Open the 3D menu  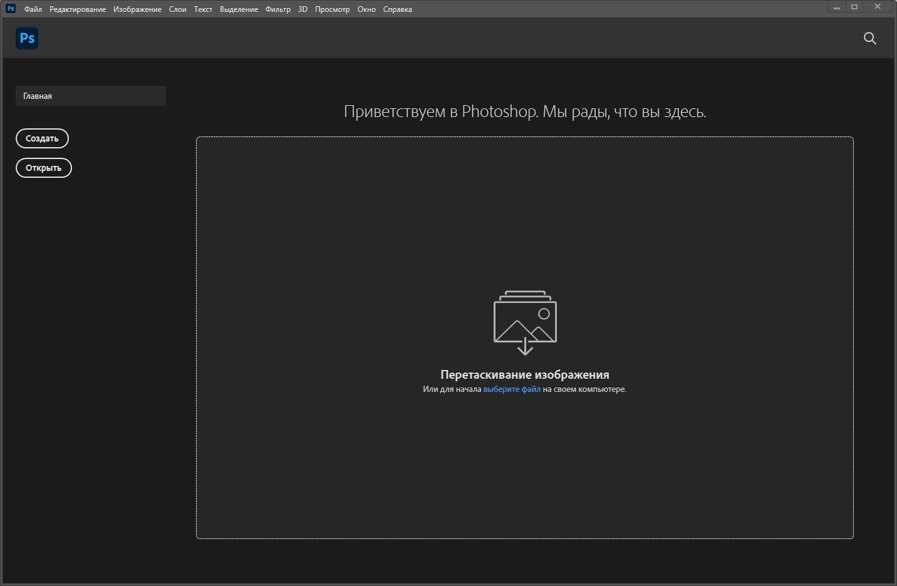303,9
